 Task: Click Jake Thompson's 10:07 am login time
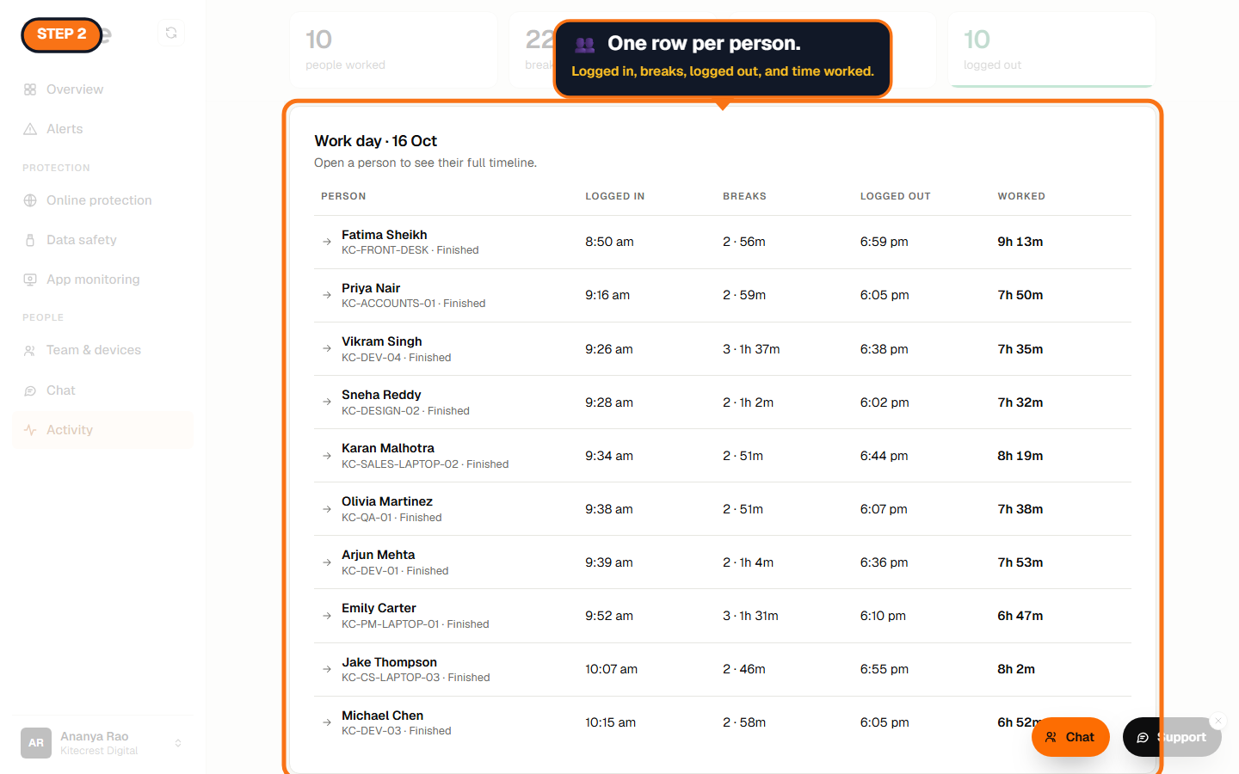coord(612,669)
